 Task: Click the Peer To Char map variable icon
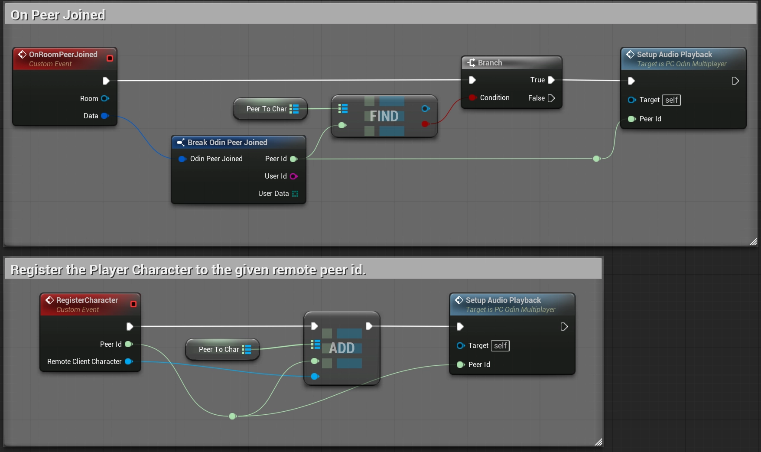coord(294,109)
